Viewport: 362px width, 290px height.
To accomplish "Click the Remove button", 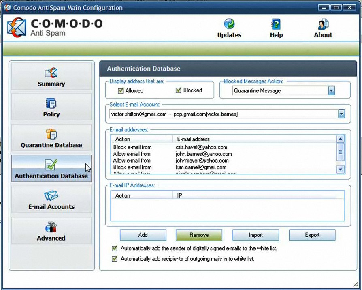I will point(199,235).
